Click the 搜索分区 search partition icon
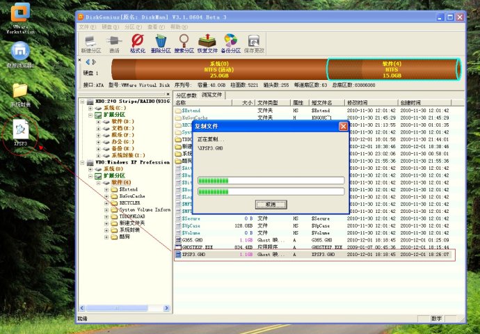This screenshot has height=334, width=480. [x=184, y=43]
